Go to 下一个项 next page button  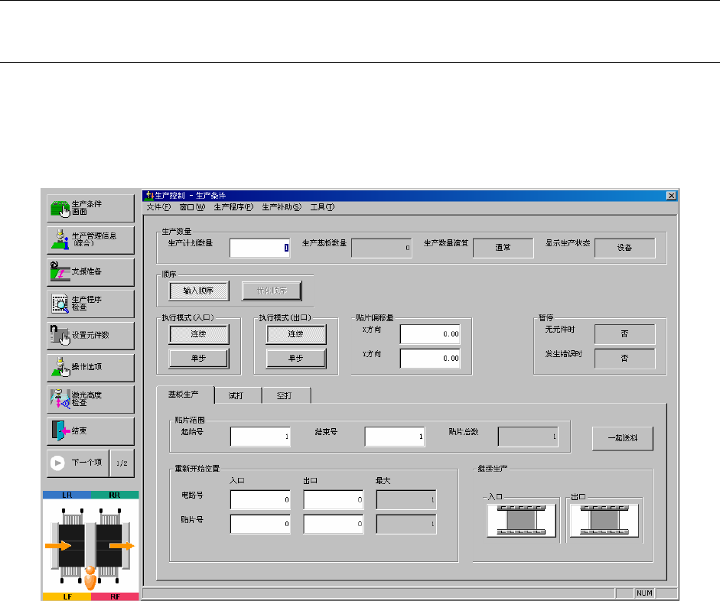point(78,463)
